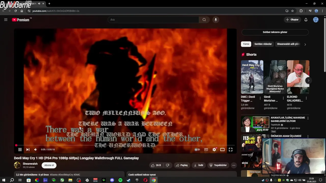Image resolution: width=326 pixels, height=183 pixels.
Task: Open options for DMC Devil Trigger short
Action: (260, 98)
